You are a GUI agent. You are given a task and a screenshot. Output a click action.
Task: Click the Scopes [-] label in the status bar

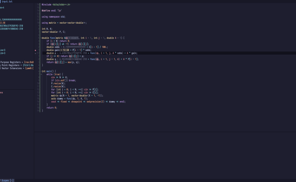(x=7, y=181)
